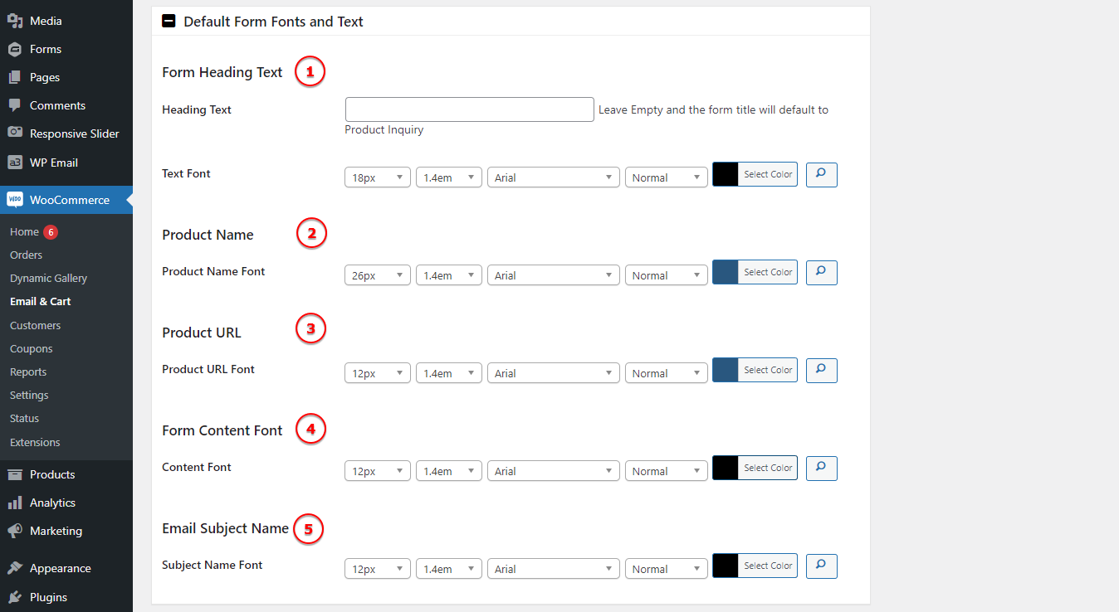Click the Appearance paintbrush icon
1119x612 pixels.
click(x=14, y=568)
